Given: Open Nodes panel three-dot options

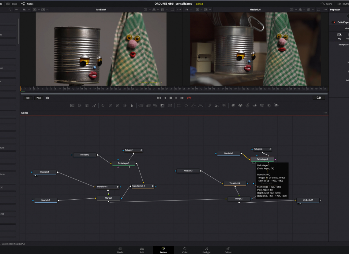Looking at the screenshot, I should (325, 113).
